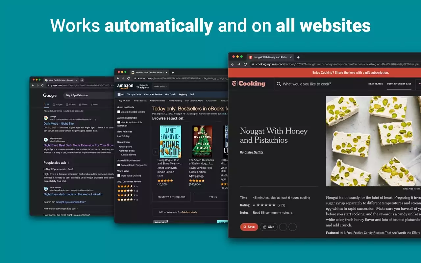
Task: Close the Night Eye Extension Google tab
Action: pyautogui.click(x=77, y=80)
